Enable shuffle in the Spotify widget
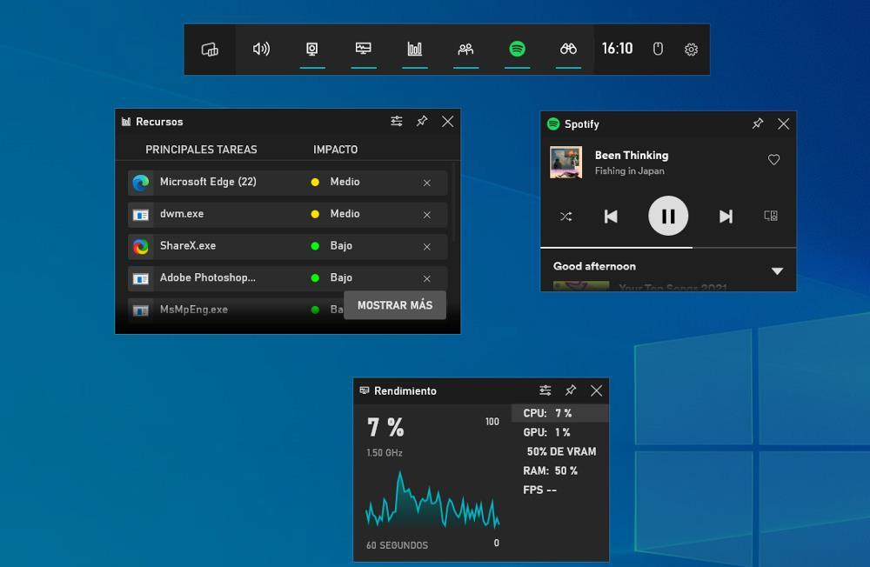 566,216
